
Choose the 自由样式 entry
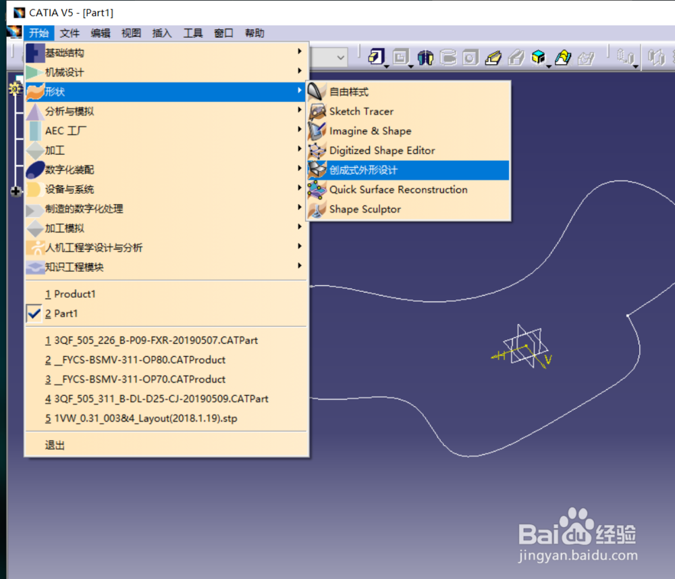(408, 92)
